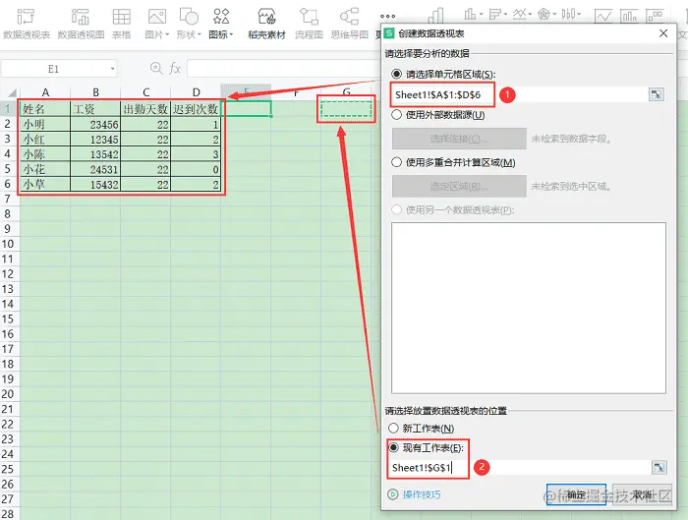Click the zoom magnifier beside the name box

pos(155,68)
